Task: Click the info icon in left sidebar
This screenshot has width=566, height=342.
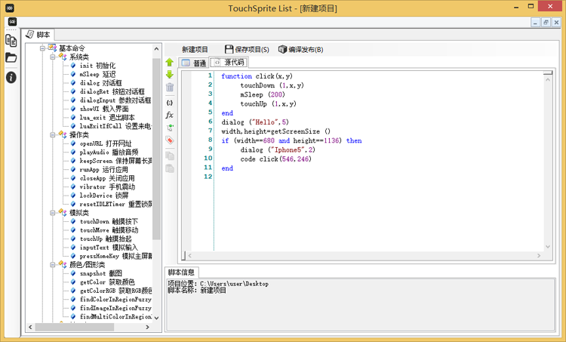Action: pyautogui.click(x=11, y=77)
